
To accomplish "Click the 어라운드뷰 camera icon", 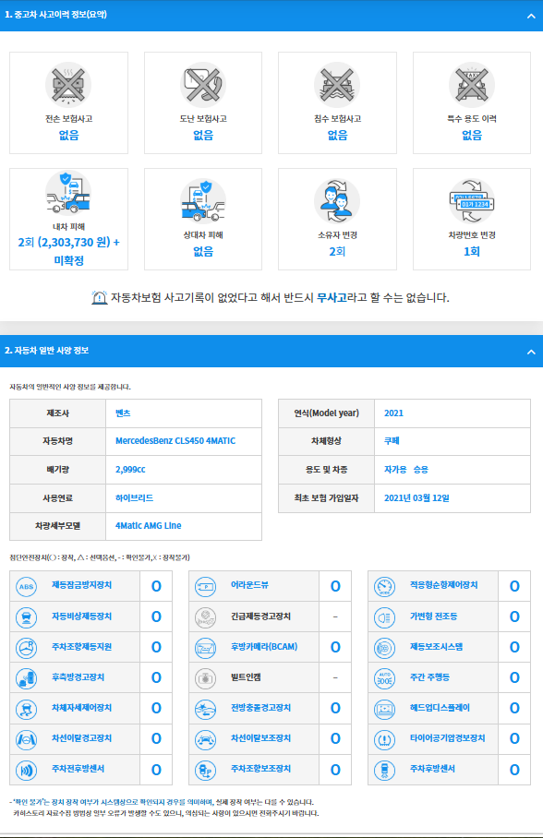I will click(205, 586).
